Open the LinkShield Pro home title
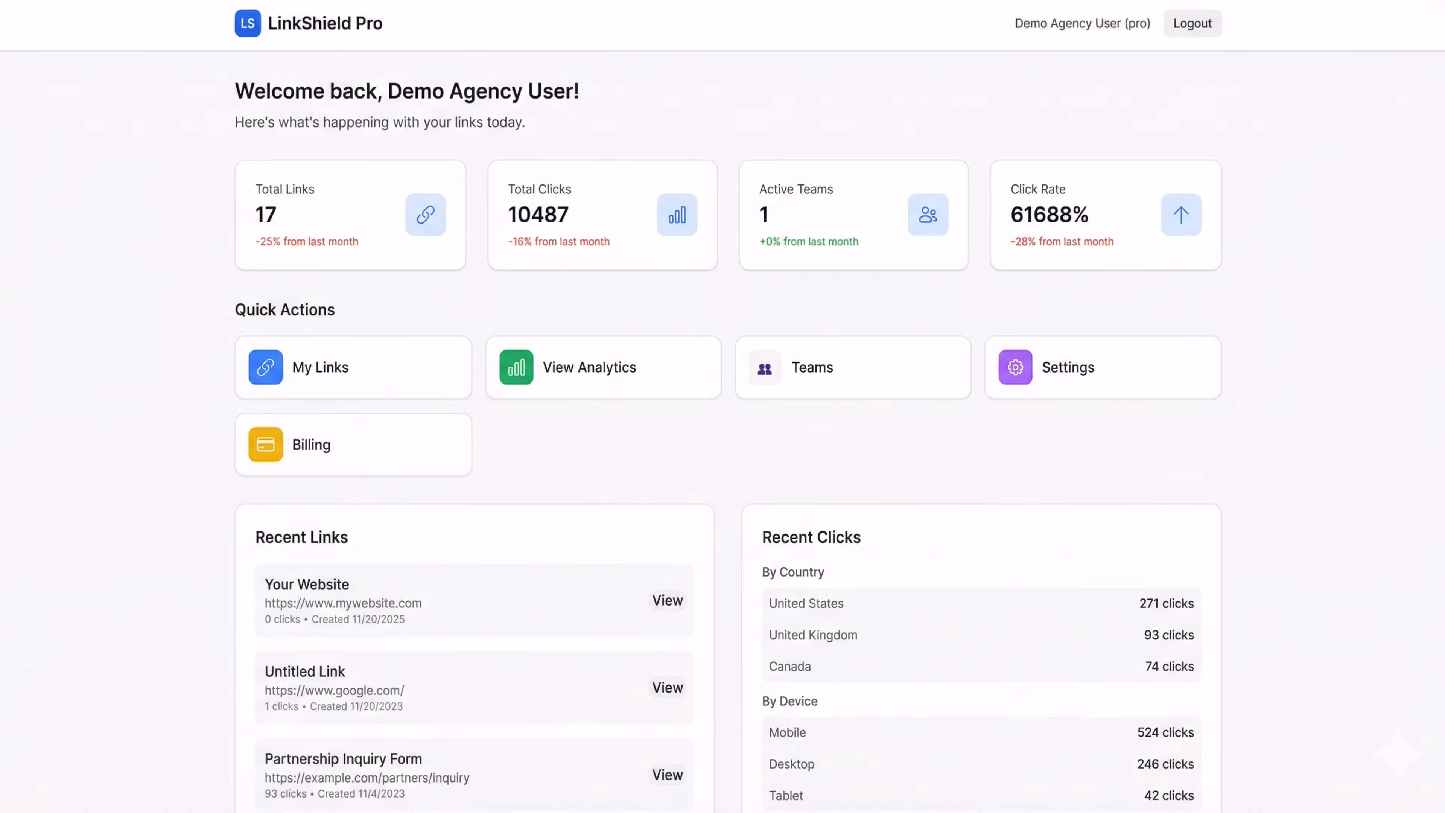This screenshot has height=813, width=1445. [325, 24]
